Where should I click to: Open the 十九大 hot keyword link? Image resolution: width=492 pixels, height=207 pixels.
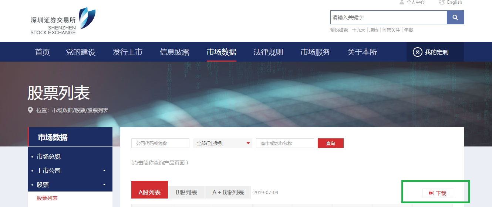(x=358, y=30)
